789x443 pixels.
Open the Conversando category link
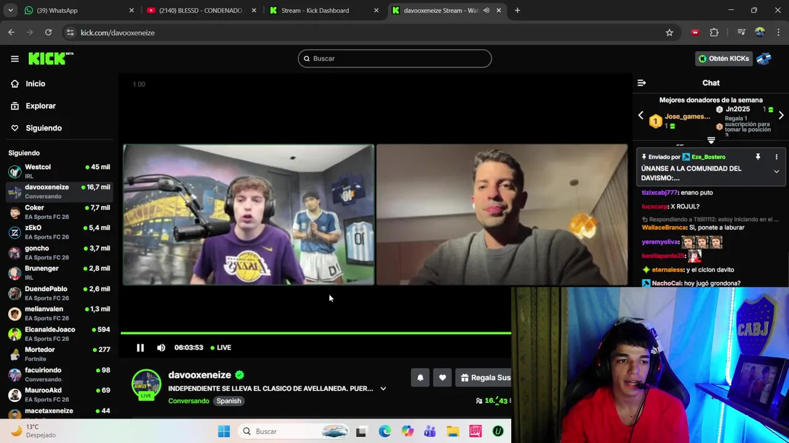click(x=189, y=401)
